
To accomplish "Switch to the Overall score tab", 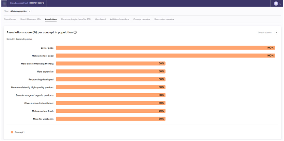I will tap(10, 19).
